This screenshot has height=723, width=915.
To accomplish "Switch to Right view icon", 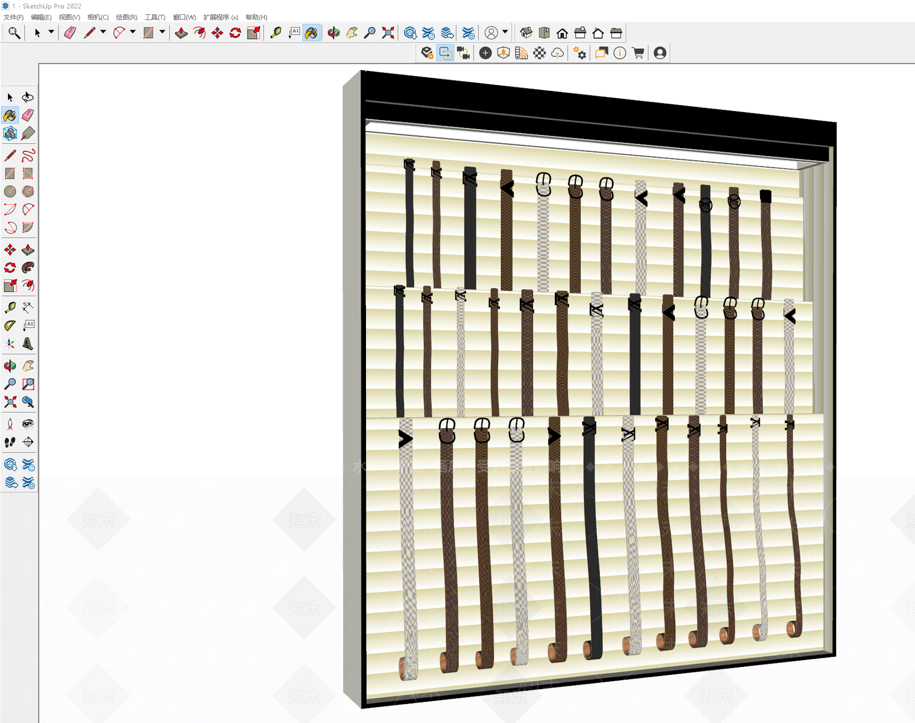I will 580,33.
